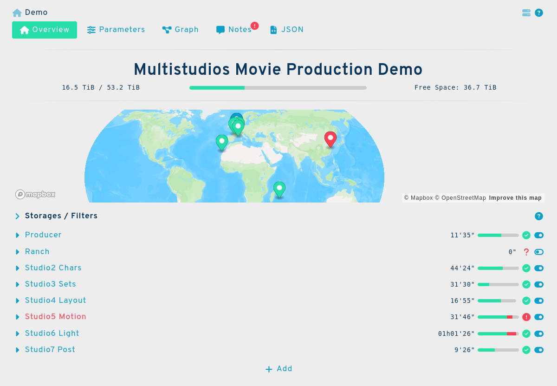This screenshot has height=386, width=557.
Task: Open Notes via the speech bubble icon
Action: [220, 29]
